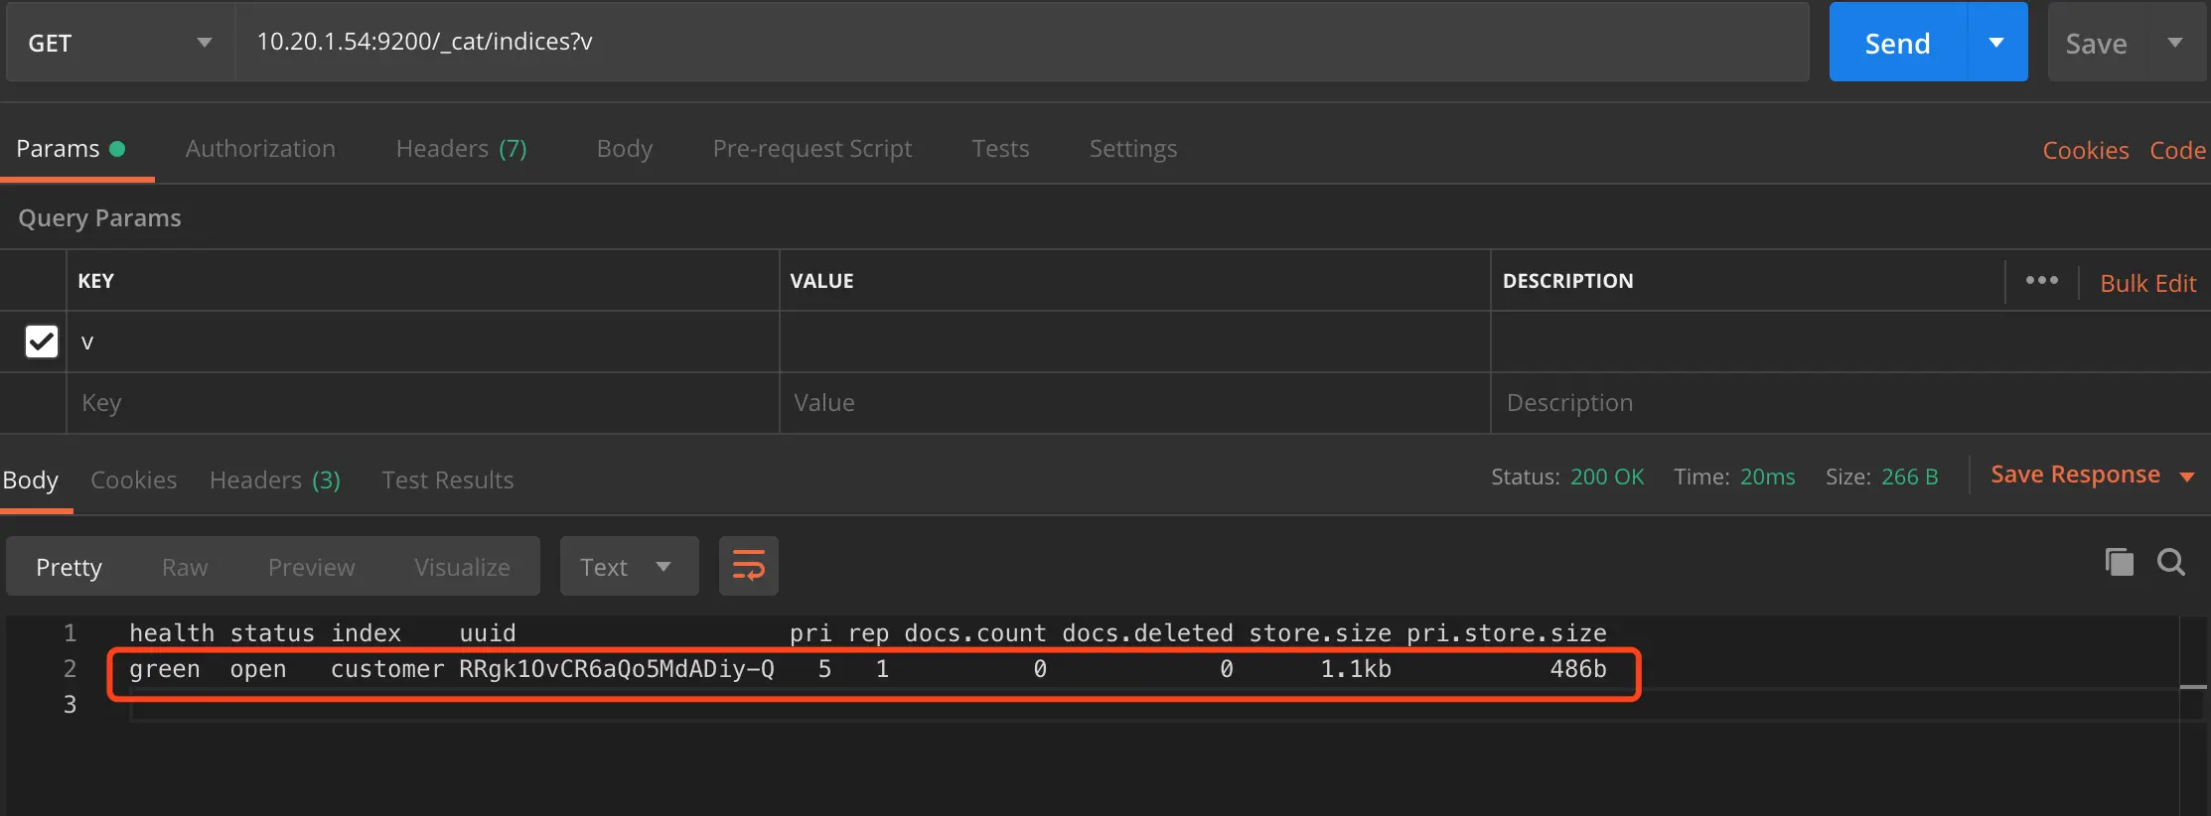Open the GET method dropdown
Viewport: 2211px width, 816px height.
[x=119, y=43]
